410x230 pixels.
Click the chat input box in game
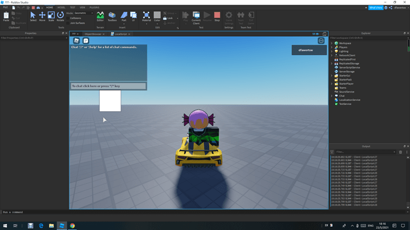click(x=108, y=86)
